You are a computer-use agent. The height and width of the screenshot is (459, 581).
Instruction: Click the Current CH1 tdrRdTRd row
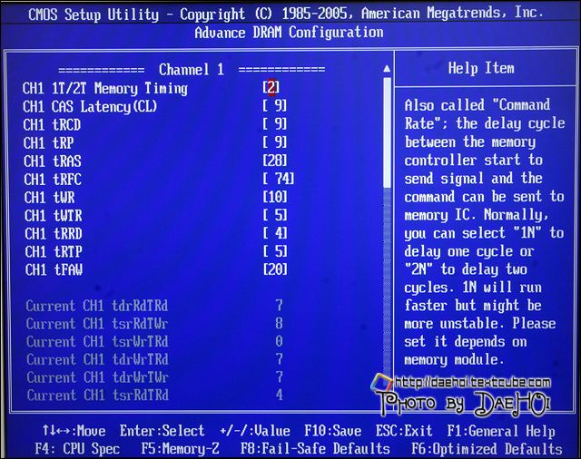[154, 306]
